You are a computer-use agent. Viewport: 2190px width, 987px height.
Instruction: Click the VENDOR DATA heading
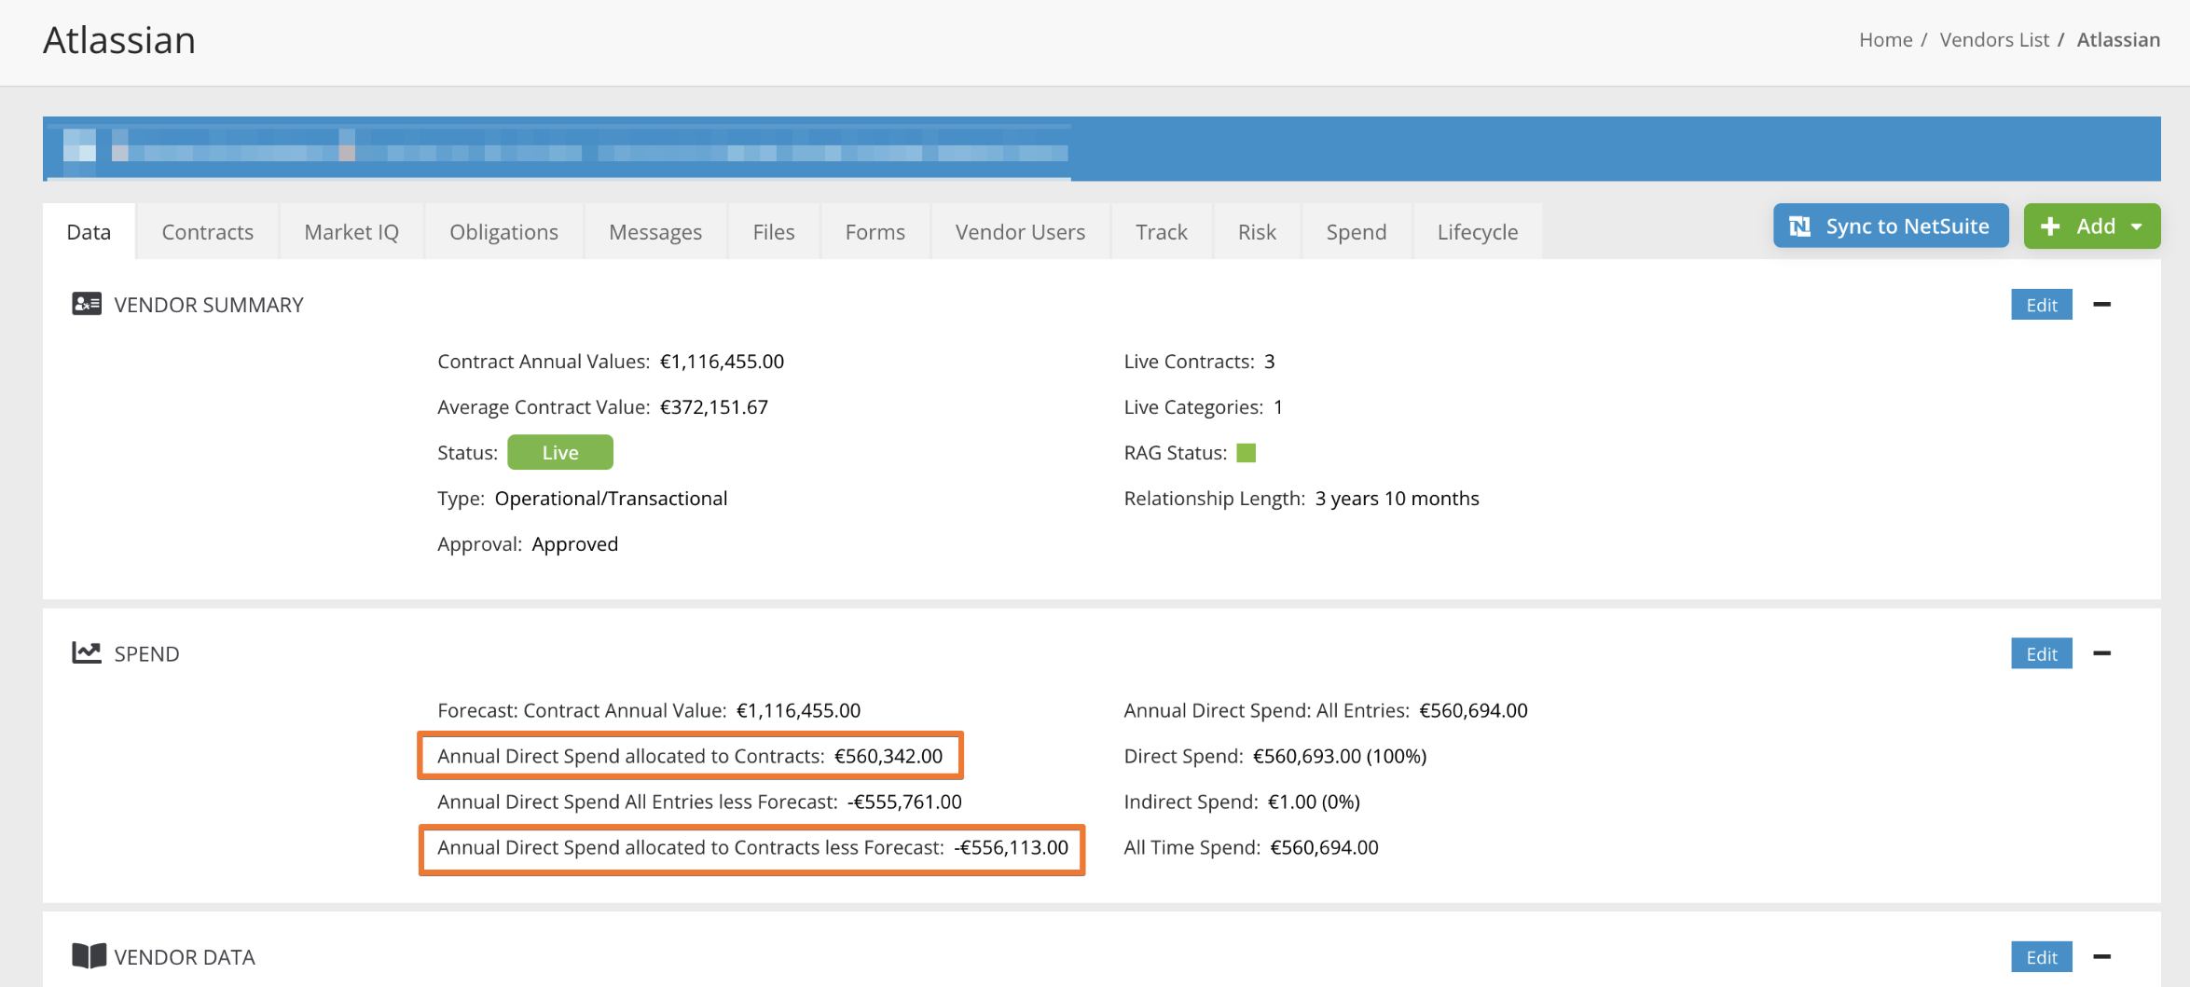pos(185,957)
